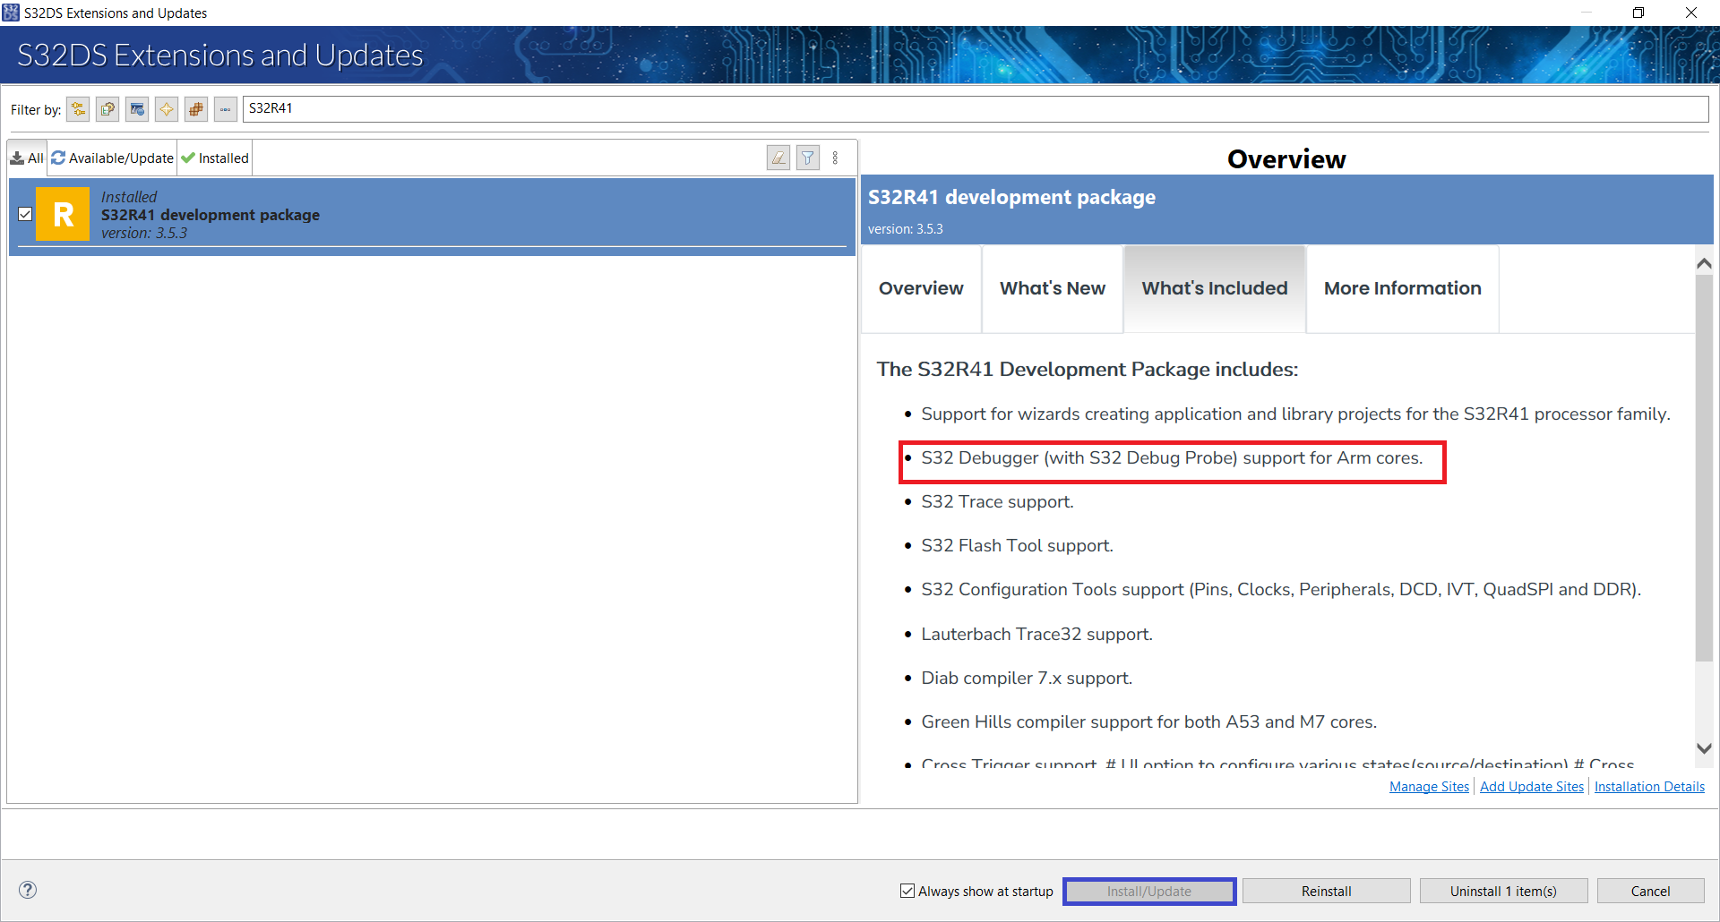This screenshot has height=922, width=1720.
Task: Click the Green Hills compiler support bullet
Action: [1149, 722]
